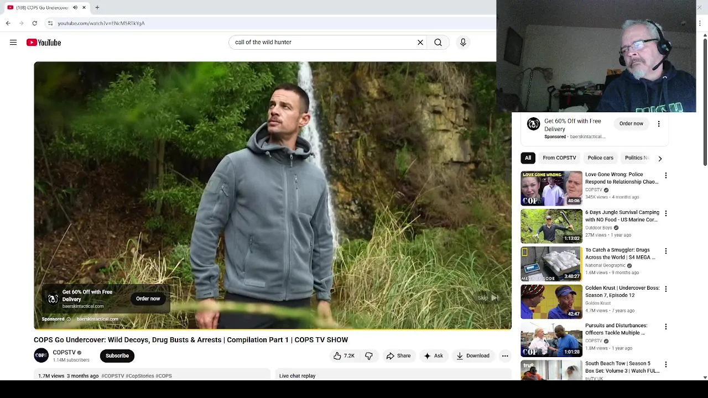708x398 pixels.
Task: Open 6 Days Jungle Survival Camping thumbnail
Action: click(551, 226)
